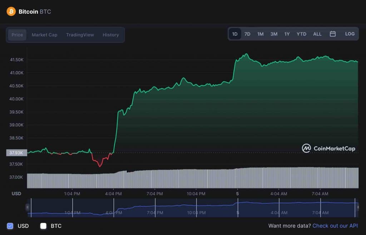Switch to the Price tab
The image size is (366, 235).
(x=17, y=35)
